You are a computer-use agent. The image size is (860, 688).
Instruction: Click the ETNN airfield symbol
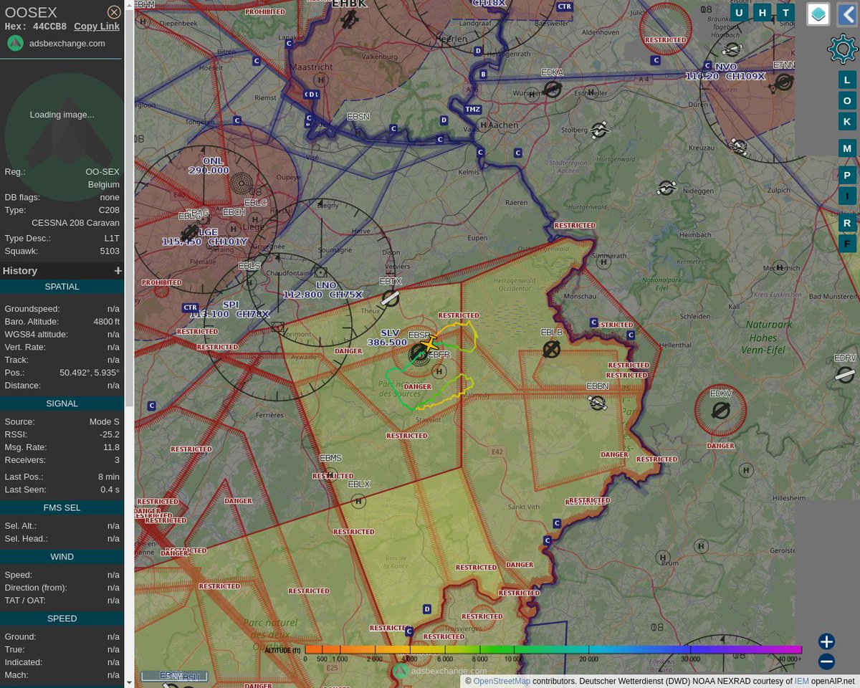pyautogui.click(x=784, y=83)
